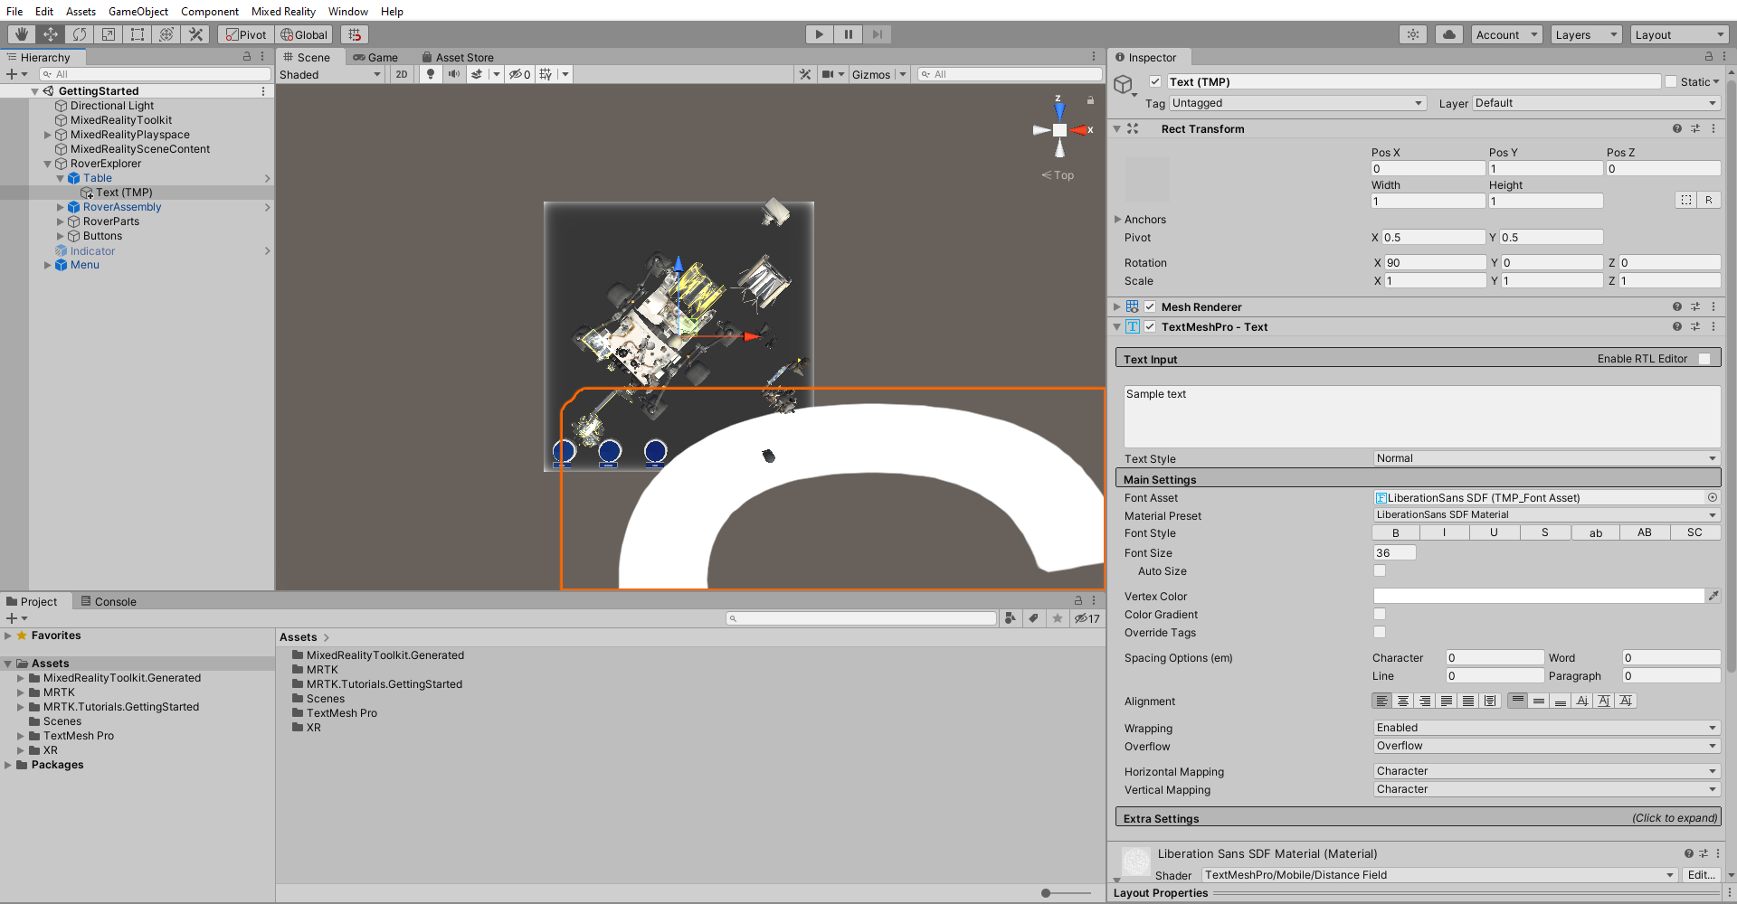This screenshot has height=904, width=1737.
Task: Select the Rect Transform tool
Action: (x=138, y=33)
